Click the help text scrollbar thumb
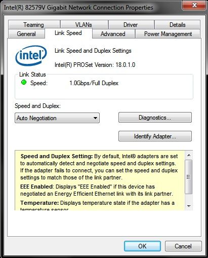The height and width of the screenshot is (258, 208). pyautogui.click(x=189, y=177)
